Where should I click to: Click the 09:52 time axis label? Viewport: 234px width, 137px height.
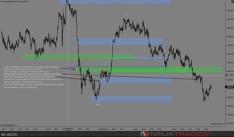pyautogui.click(x=88, y=129)
